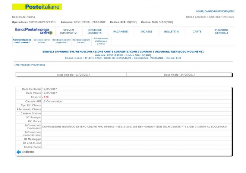Open the Servizi Informativi menu
246x173 pixels.
pos(69,32)
